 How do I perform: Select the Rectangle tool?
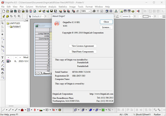[2, 69]
